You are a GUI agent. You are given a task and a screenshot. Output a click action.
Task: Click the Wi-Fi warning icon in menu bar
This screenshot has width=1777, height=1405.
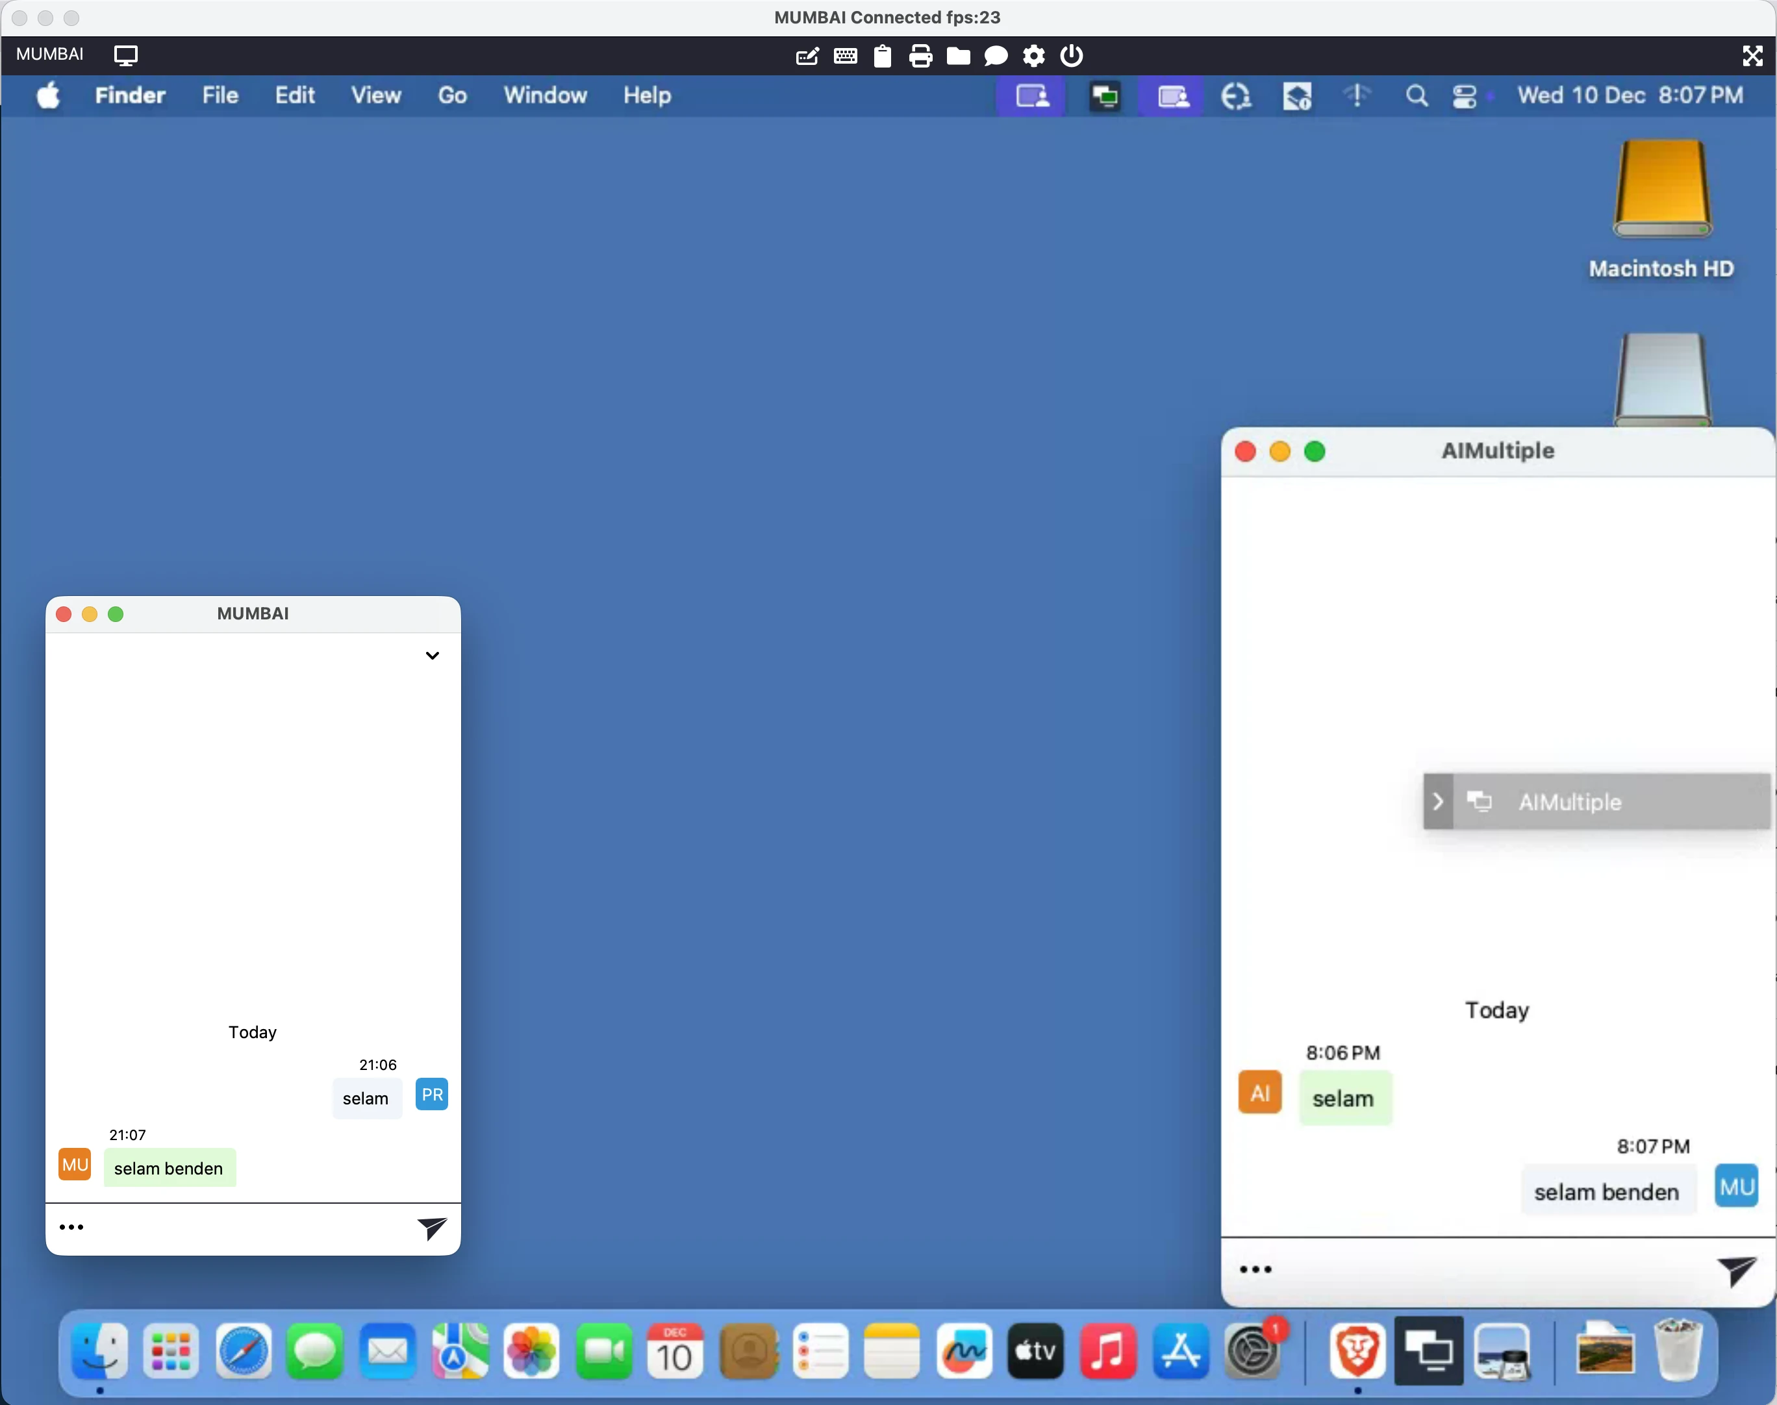[x=1357, y=96]
